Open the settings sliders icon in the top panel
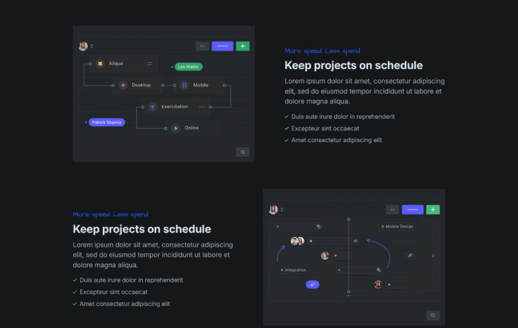The height and width of the screenshot is (328, 518). (242, 152)
